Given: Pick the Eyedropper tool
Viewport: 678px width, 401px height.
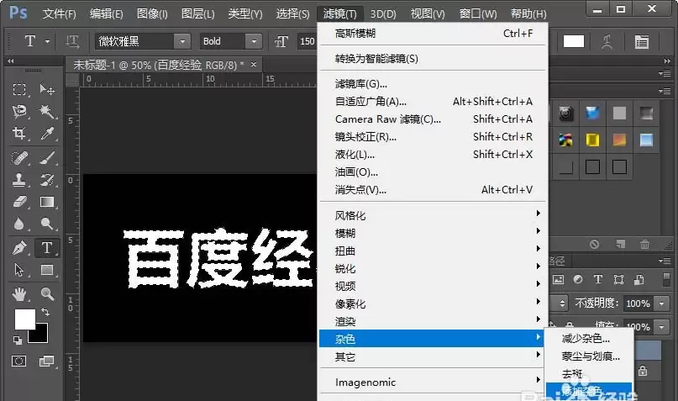Looking at the screenshot, I should pos(47,133).
